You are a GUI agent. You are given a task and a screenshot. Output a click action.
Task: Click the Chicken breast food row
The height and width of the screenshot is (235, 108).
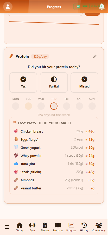click(x=54, y=132)
